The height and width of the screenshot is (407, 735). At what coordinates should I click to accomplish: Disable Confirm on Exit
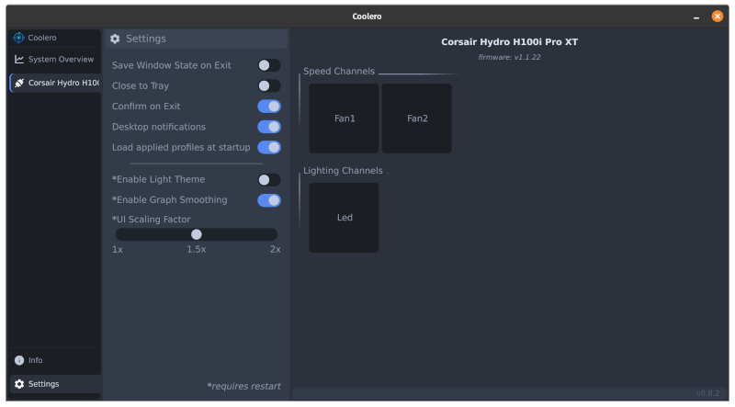269,107
